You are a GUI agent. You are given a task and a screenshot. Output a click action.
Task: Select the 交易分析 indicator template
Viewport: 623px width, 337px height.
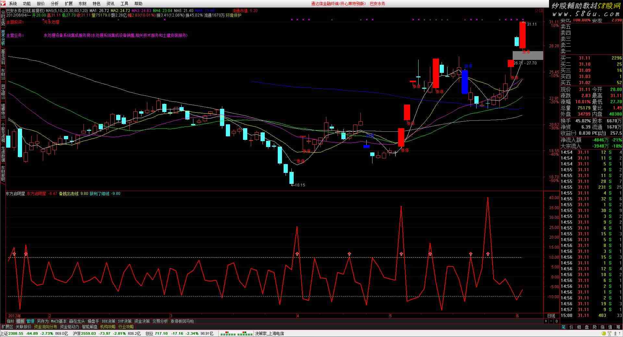(160, 321)
